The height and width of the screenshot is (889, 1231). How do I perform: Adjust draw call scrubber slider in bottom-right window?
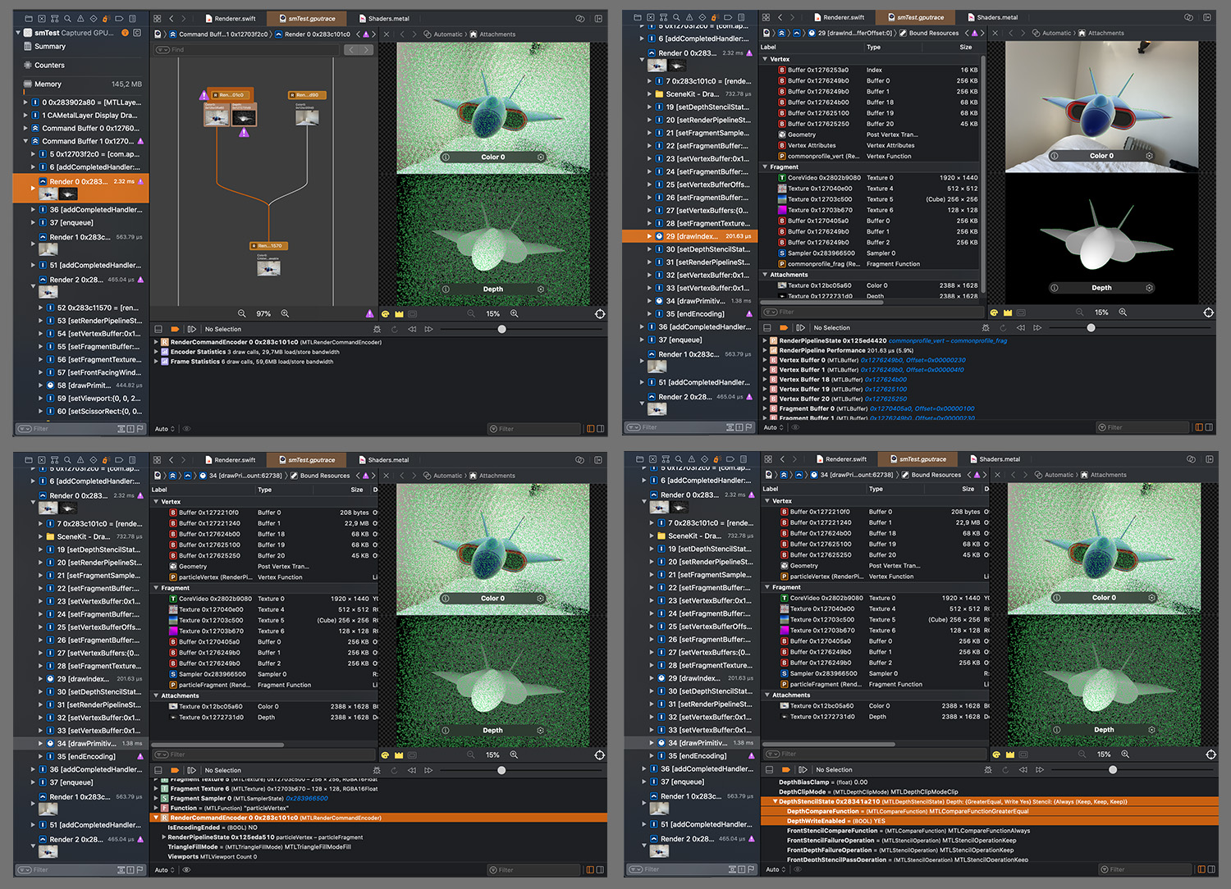[1113, 769]
